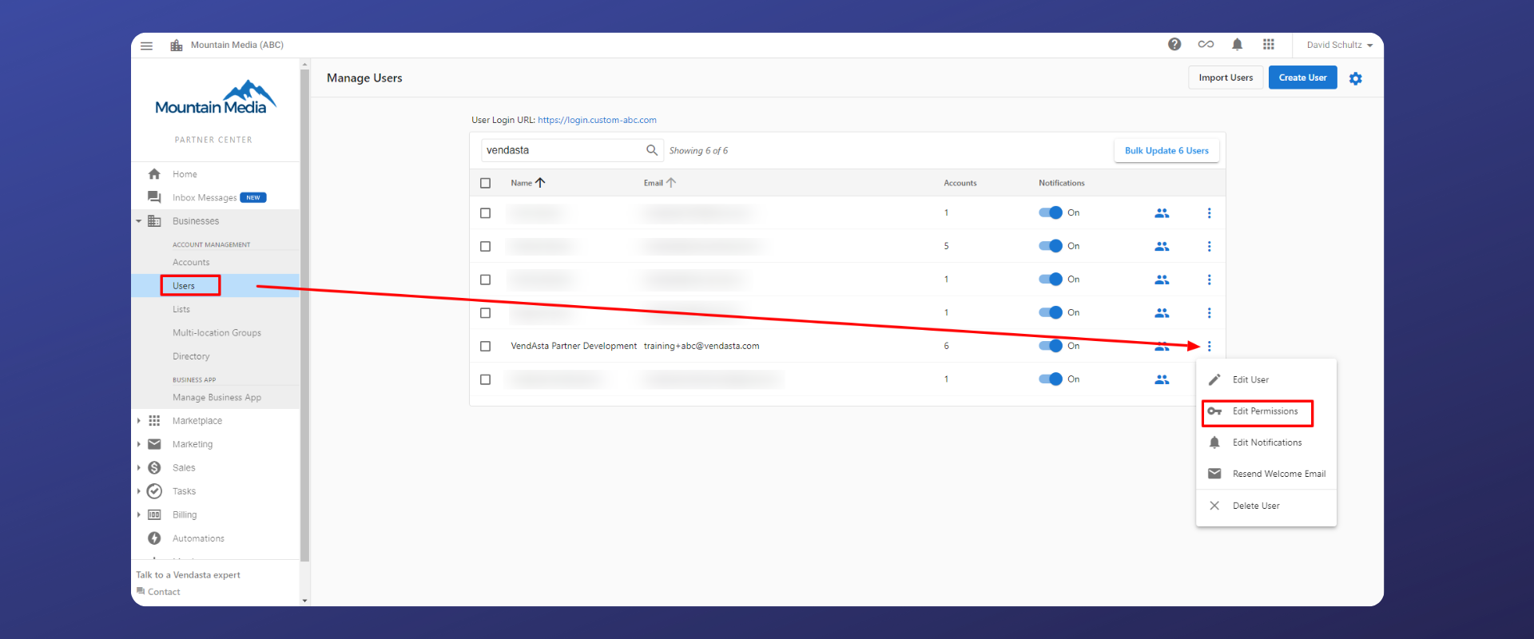
Task: Click the Contact link in sidebar
Action: pyautogui.click(x=158, y=592)
